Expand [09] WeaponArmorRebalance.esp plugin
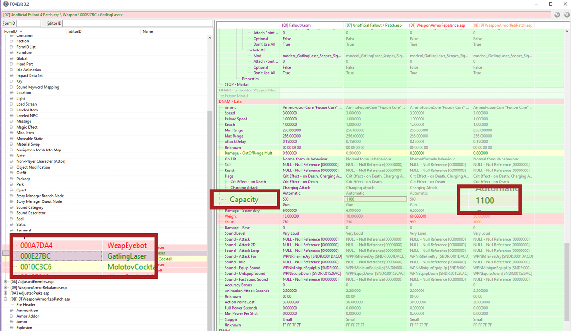571x331 pixels. click(x=6, y=288)
